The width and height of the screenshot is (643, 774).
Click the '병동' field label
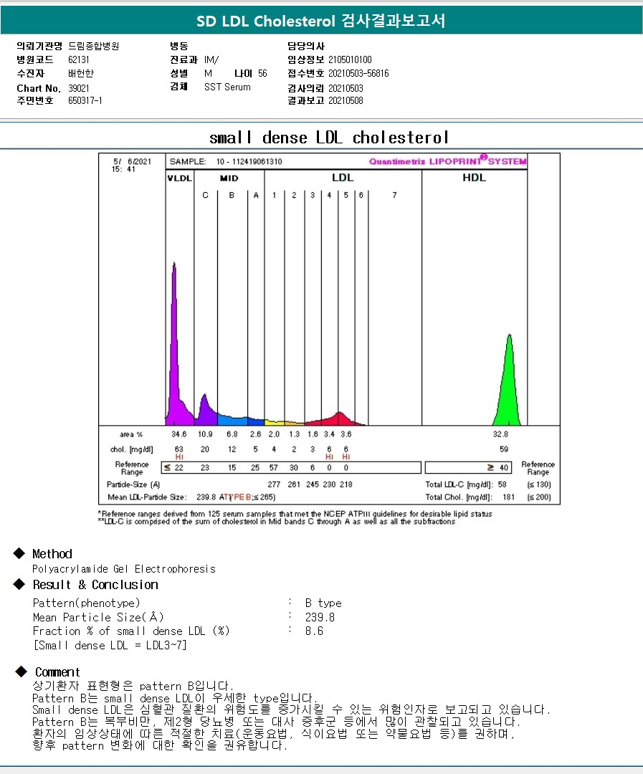coord(178,46)
